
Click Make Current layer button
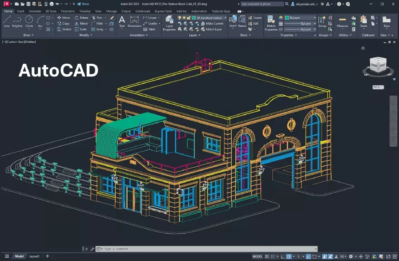pyautogui.click(x=212, y=23)
